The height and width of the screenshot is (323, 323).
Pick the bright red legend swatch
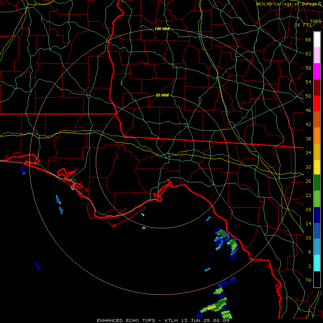(x=317, y=103)
